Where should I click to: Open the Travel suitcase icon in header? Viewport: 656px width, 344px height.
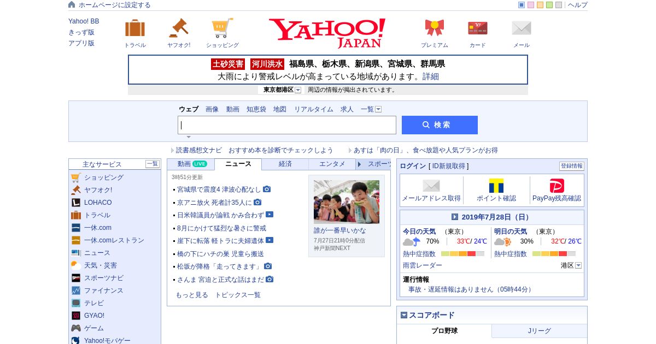(135, 28)
